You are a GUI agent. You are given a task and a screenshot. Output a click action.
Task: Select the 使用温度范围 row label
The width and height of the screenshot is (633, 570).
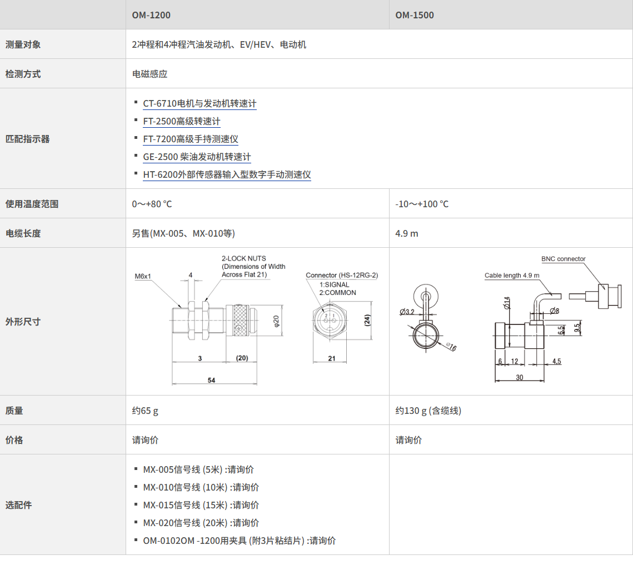point(32,204)
